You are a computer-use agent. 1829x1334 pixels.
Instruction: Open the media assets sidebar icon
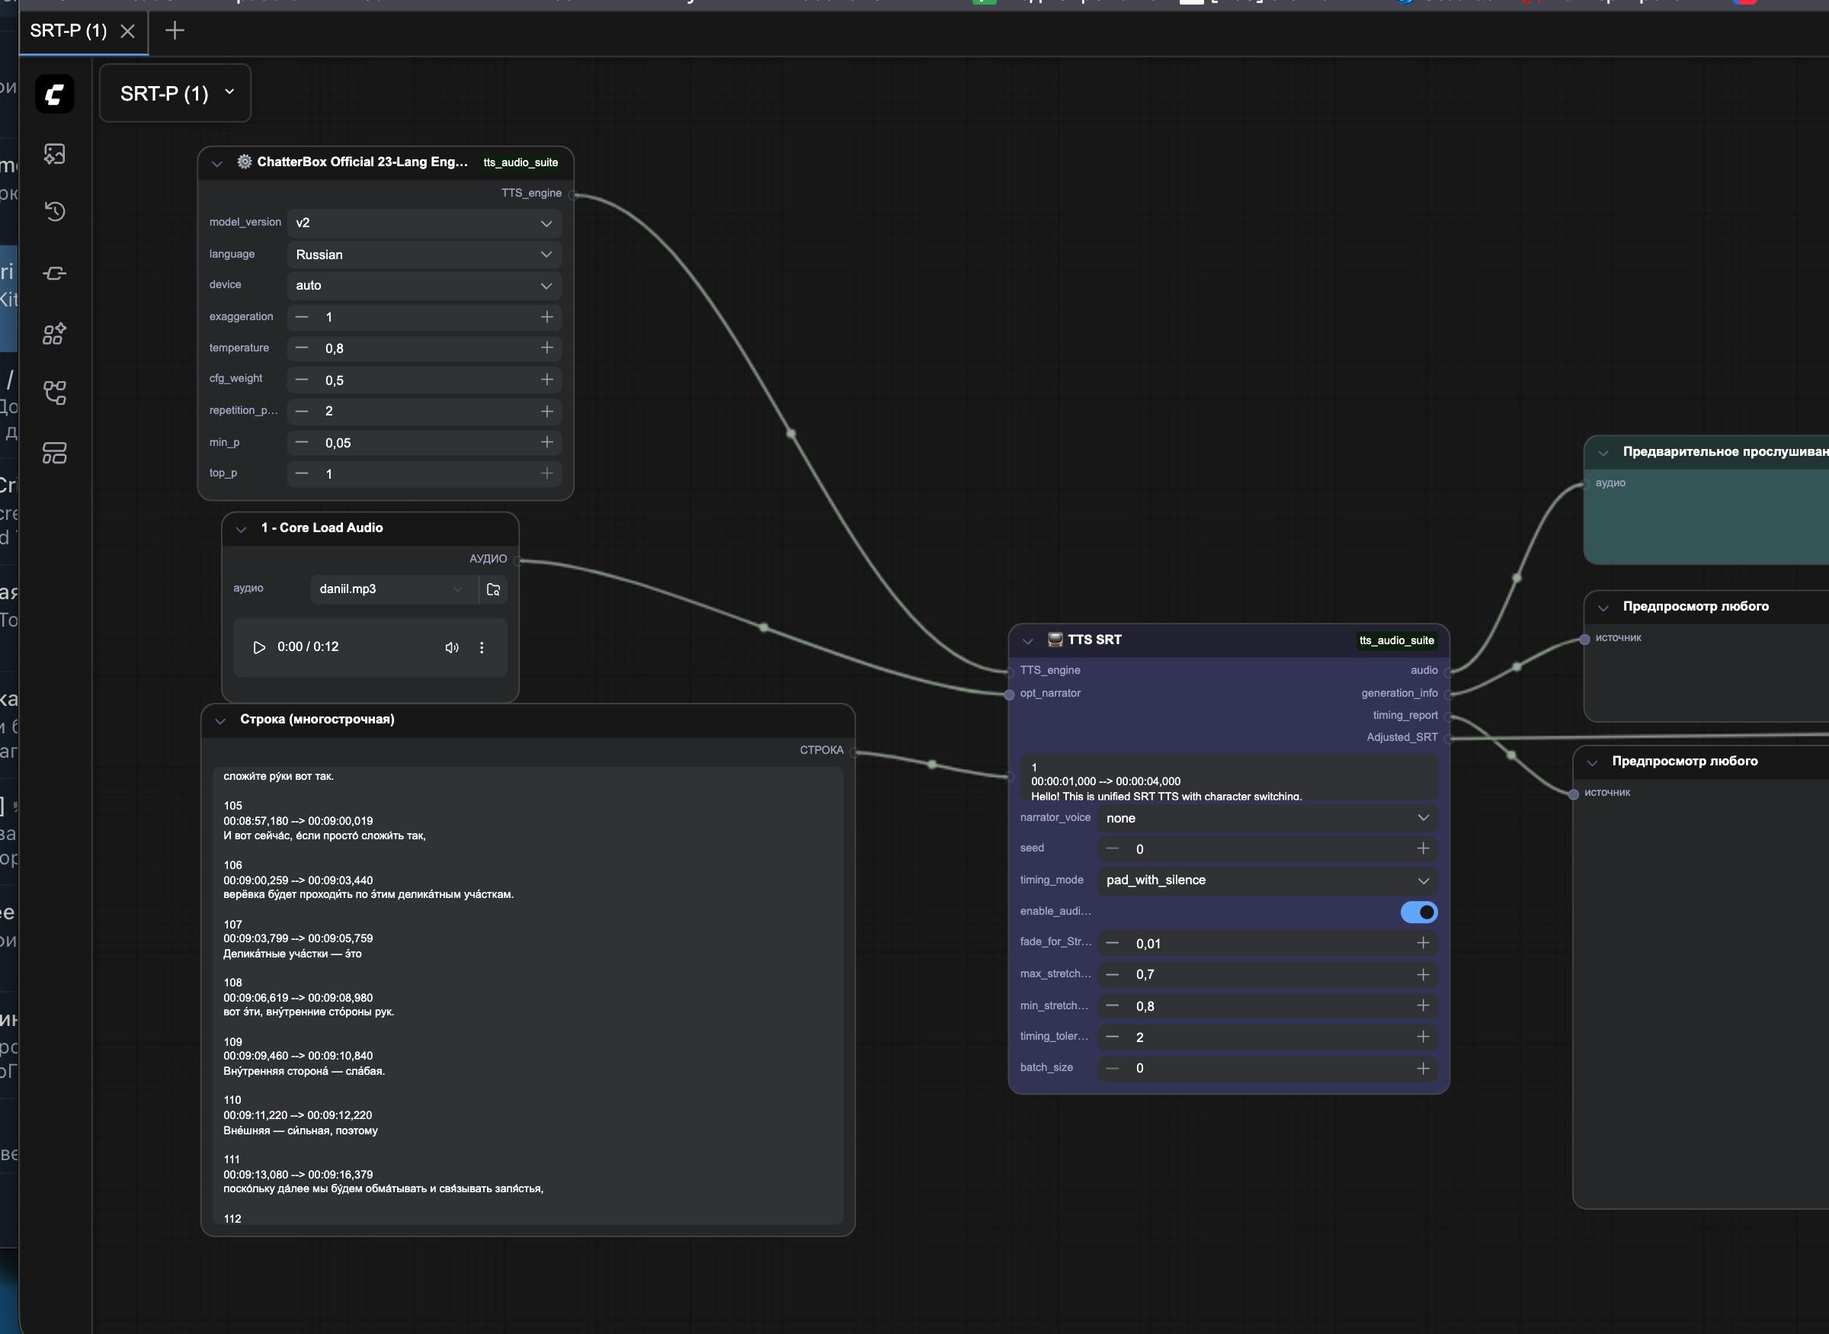pyautogui.click(x=54, y=154)
